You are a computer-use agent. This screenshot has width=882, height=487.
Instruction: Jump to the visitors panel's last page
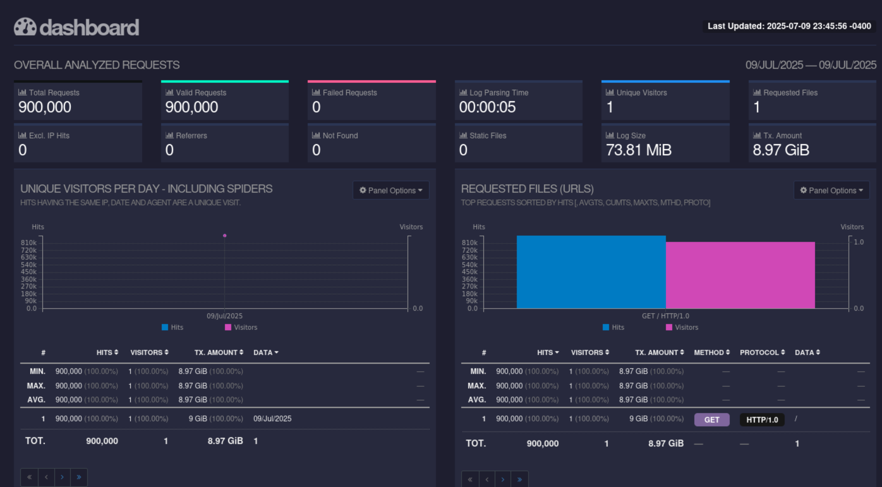point(79,477)
